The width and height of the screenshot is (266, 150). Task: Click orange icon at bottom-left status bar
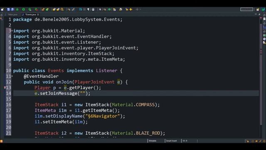click(x=1, y=141)
